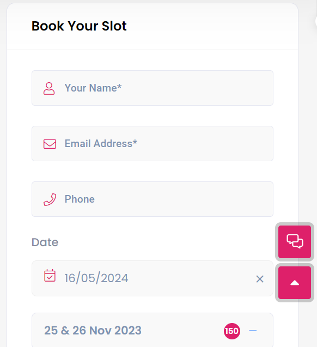The width and height of the screenshot is (317, 347).
Task: Focus the Your Name input field
Action: click(153, 88)
